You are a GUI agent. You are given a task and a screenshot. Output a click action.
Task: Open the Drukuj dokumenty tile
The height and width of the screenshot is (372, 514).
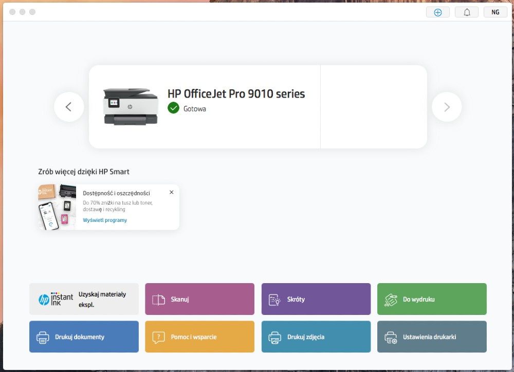[x=84, y=337]
